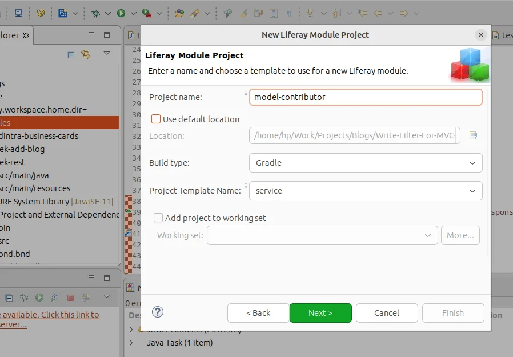513x357 pixels.
Task: Click the Next button
Action: tap(320, 313)
